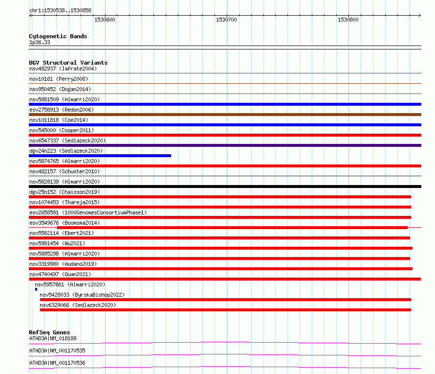Open variant nsv3319980 (Audano2019) label
This screenshot has width=435, height=374.
pos(63,264)
